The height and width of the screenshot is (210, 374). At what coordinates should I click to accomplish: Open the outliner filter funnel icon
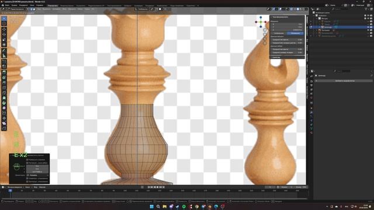366,9
